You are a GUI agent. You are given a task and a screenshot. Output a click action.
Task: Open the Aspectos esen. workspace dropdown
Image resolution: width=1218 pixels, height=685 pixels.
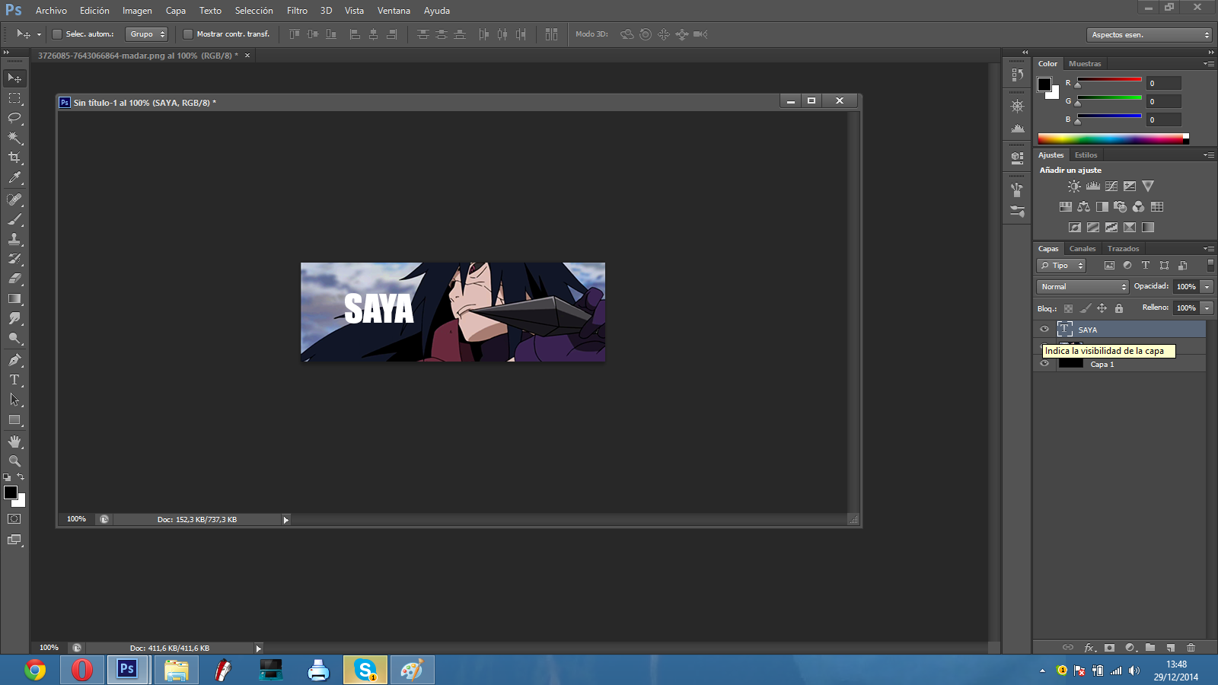click(1149, 35)
